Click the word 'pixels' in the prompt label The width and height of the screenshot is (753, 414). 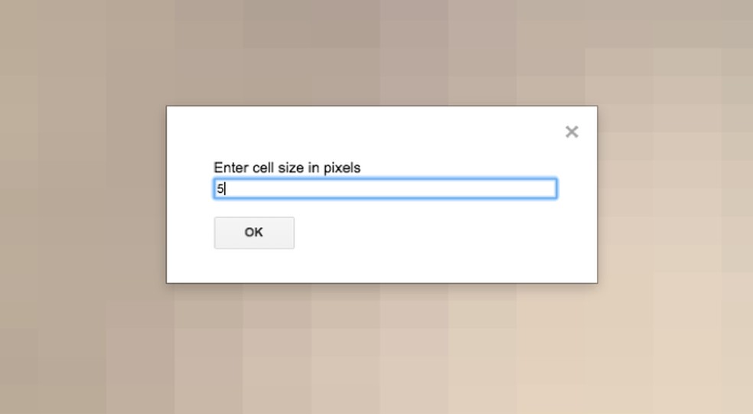click(341, 168)
